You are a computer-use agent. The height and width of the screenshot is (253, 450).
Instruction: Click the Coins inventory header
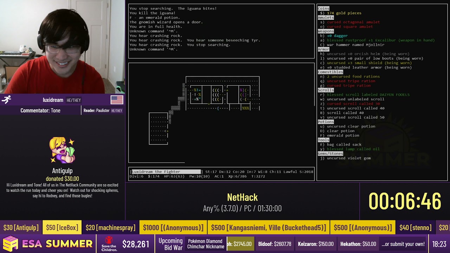323,8
